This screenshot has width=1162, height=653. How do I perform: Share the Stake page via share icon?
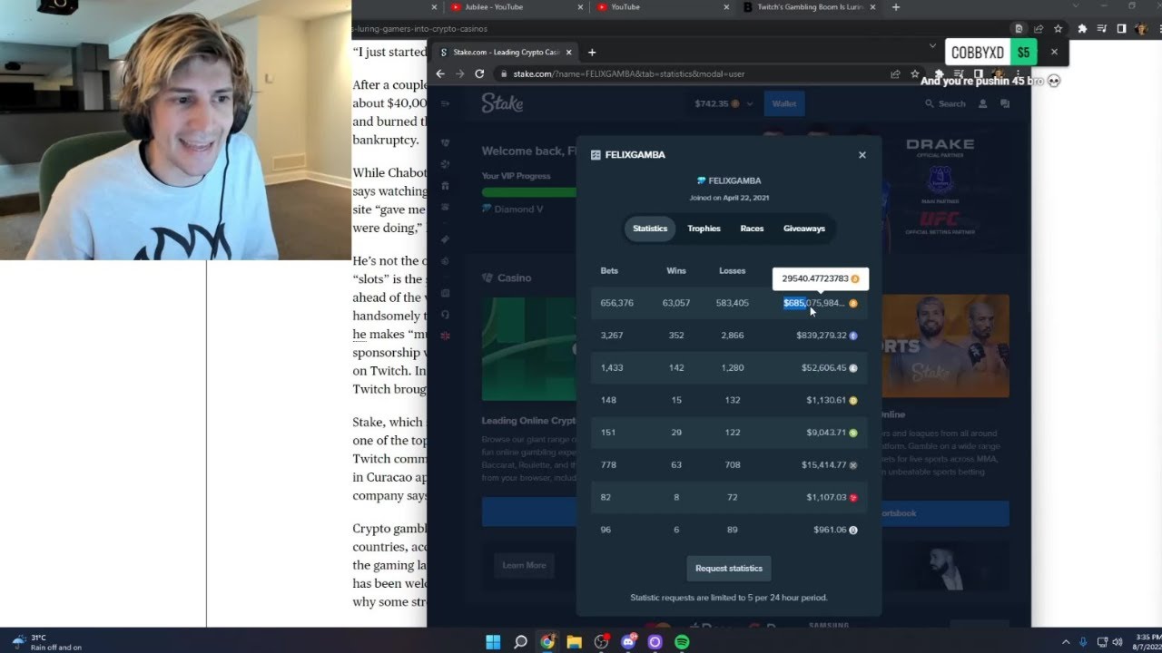895,73
